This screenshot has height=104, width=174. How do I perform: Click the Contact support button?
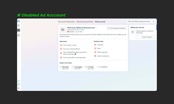click(147, 37)
